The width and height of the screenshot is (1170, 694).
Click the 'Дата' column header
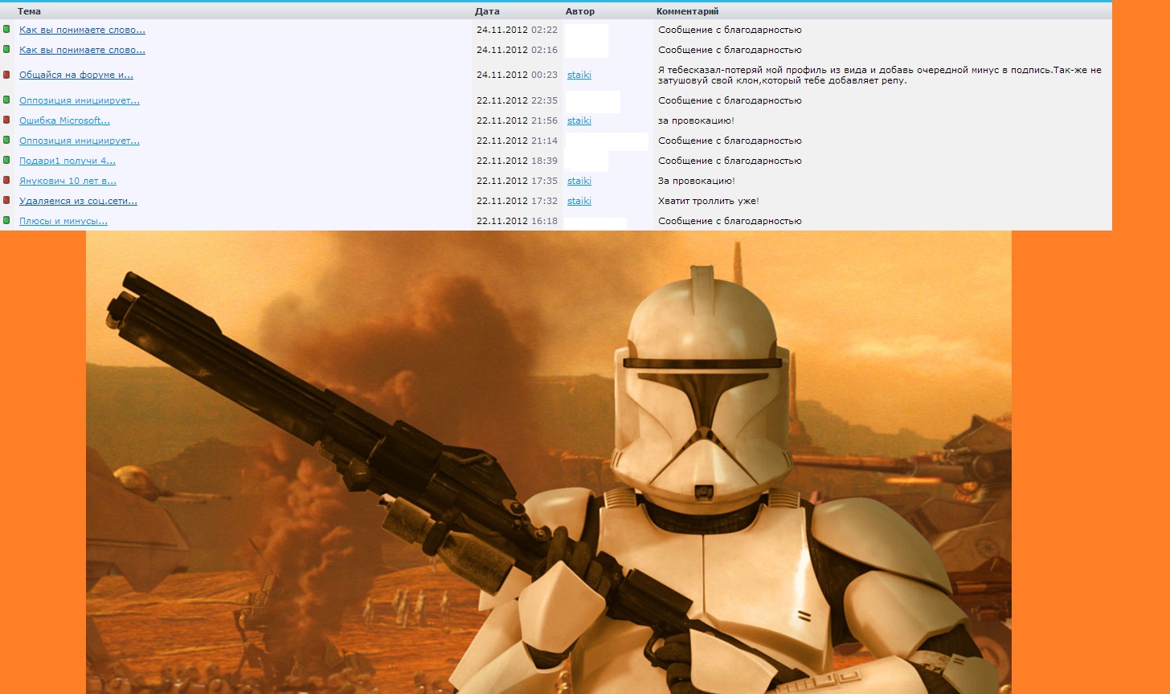coord(487,11)
